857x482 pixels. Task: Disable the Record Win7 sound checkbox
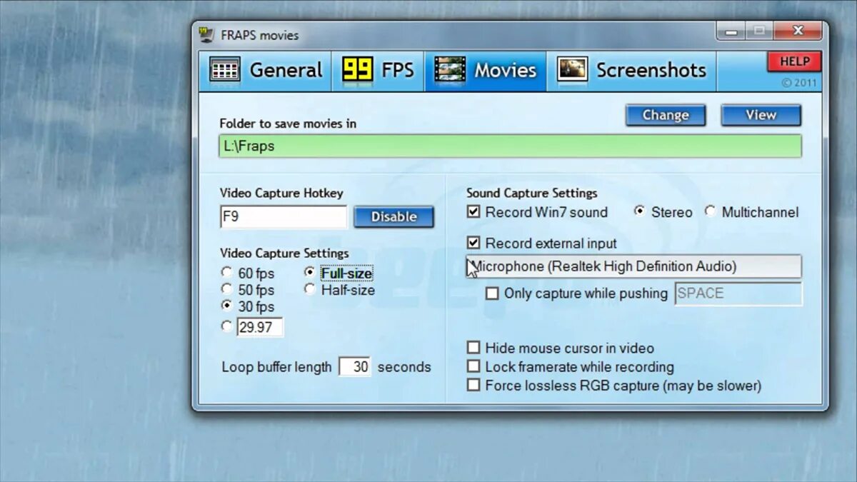473,211
